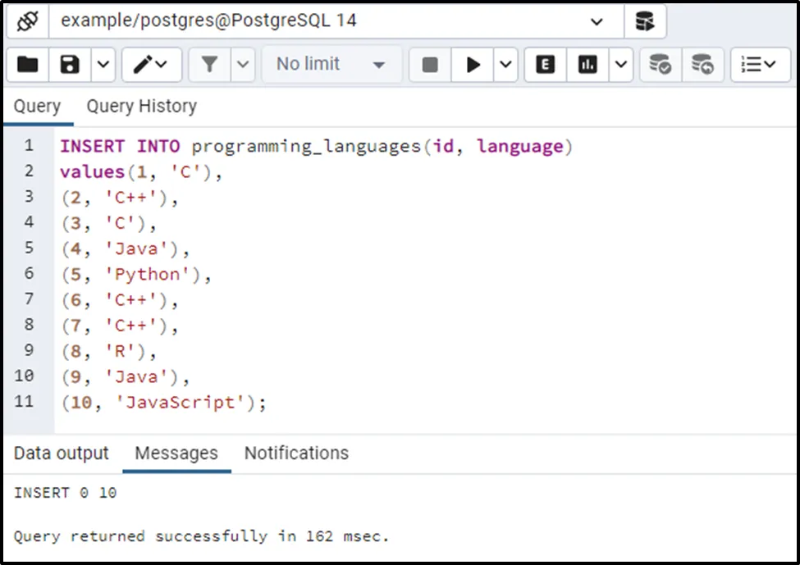The image size is (800, 565).
Task: Open the No limit rows dropdown
Action: pyautogui.click(x=331, y=65)
